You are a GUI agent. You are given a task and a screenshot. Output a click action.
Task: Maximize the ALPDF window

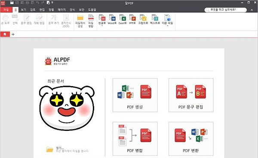coord(249,2)
